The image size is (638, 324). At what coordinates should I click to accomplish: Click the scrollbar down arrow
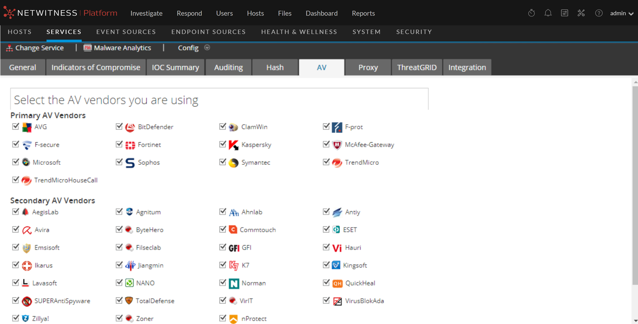coord(636,321)
